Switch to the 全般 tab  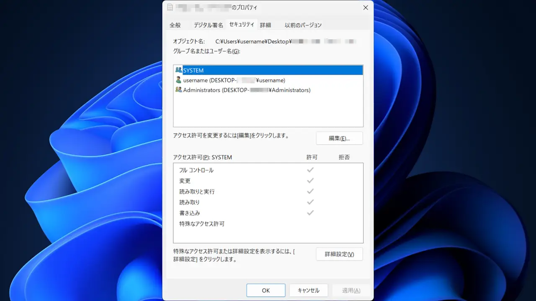[x=175, y=25]
